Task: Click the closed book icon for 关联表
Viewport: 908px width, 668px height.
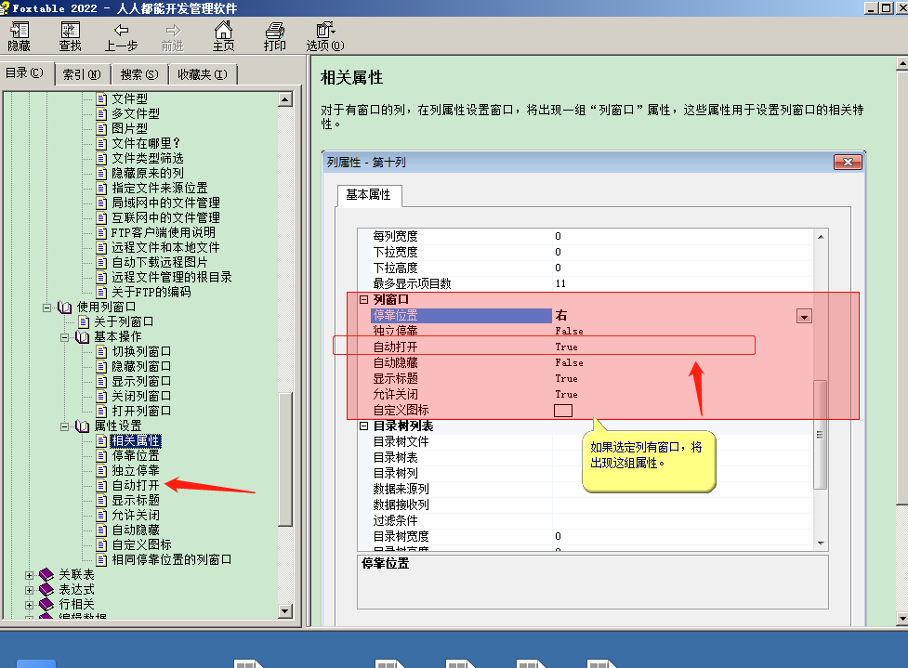Action: (x=46, y=575)
